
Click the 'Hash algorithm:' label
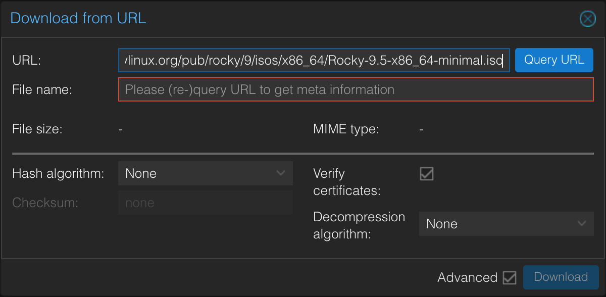(x=58, y=174)
